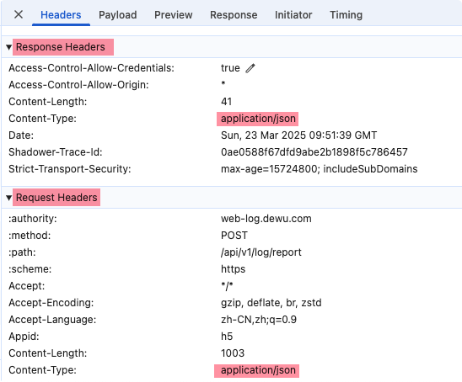Open the Preview tab

point(174,15)
